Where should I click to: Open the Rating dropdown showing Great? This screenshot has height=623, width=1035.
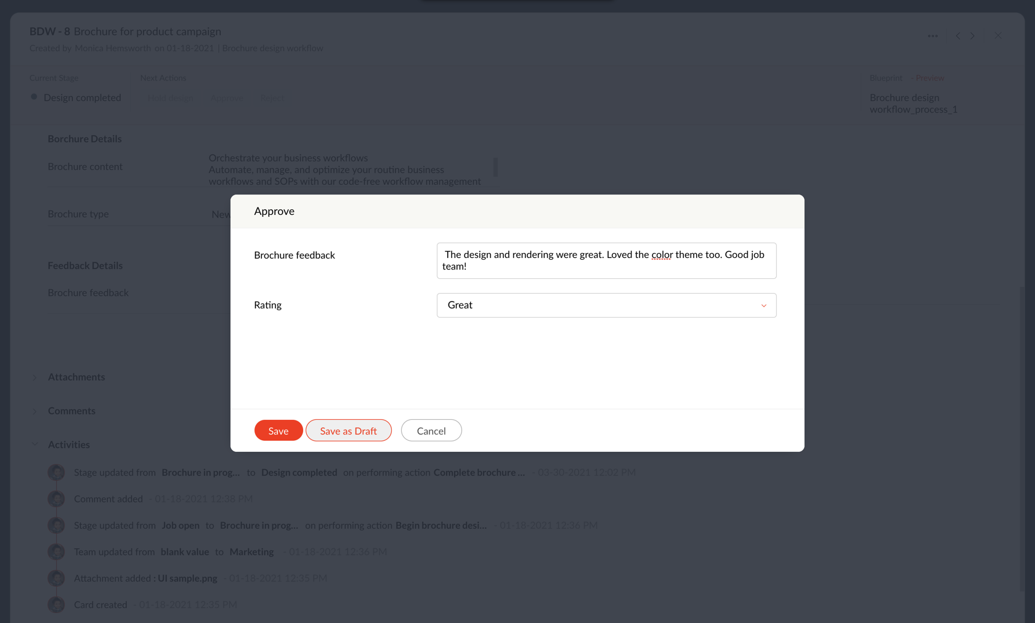tap(606, 305)
